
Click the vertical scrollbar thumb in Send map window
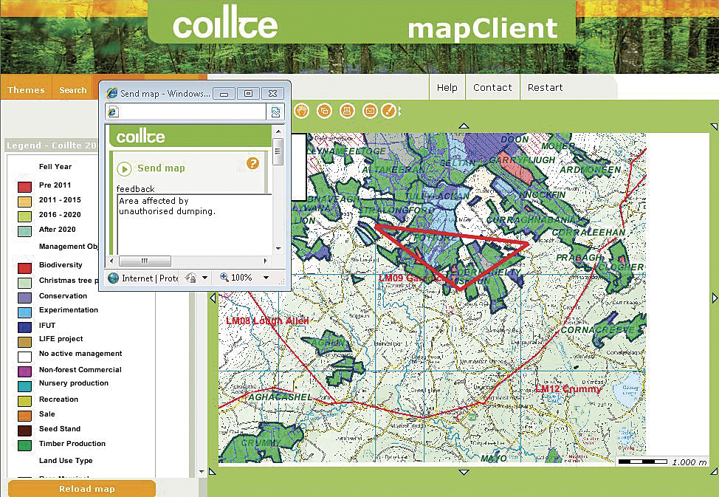tap(278, 151)
